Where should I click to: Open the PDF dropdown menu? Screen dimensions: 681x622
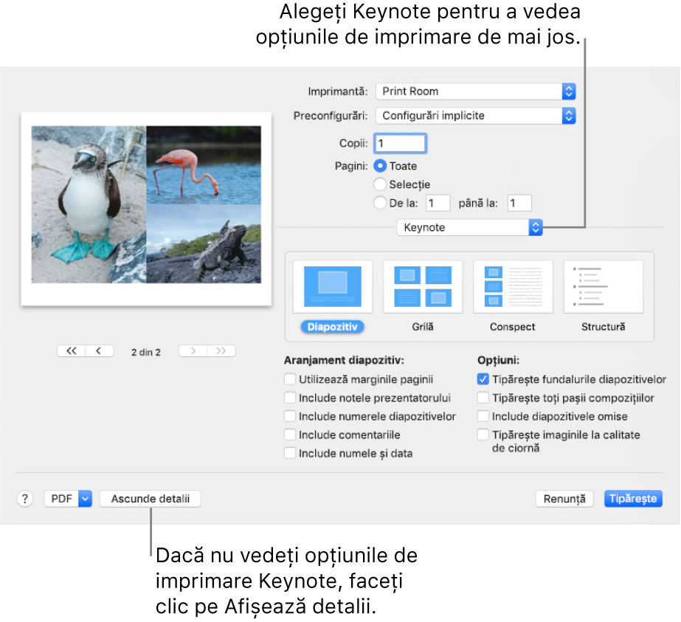(x=67, y=498)
